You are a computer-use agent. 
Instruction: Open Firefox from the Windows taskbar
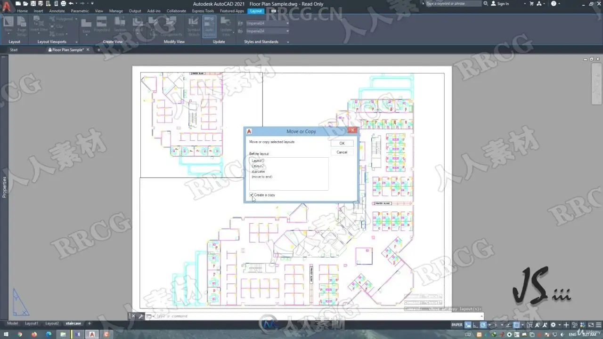pyautogui.click(x=33, y=334)
